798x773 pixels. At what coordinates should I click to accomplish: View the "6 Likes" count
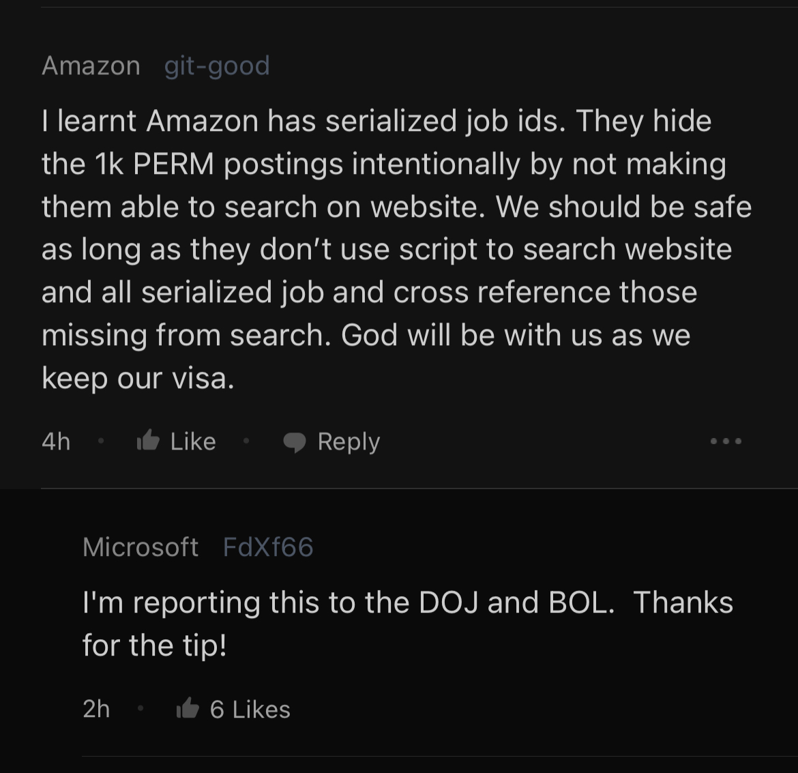tap(250, 710)
